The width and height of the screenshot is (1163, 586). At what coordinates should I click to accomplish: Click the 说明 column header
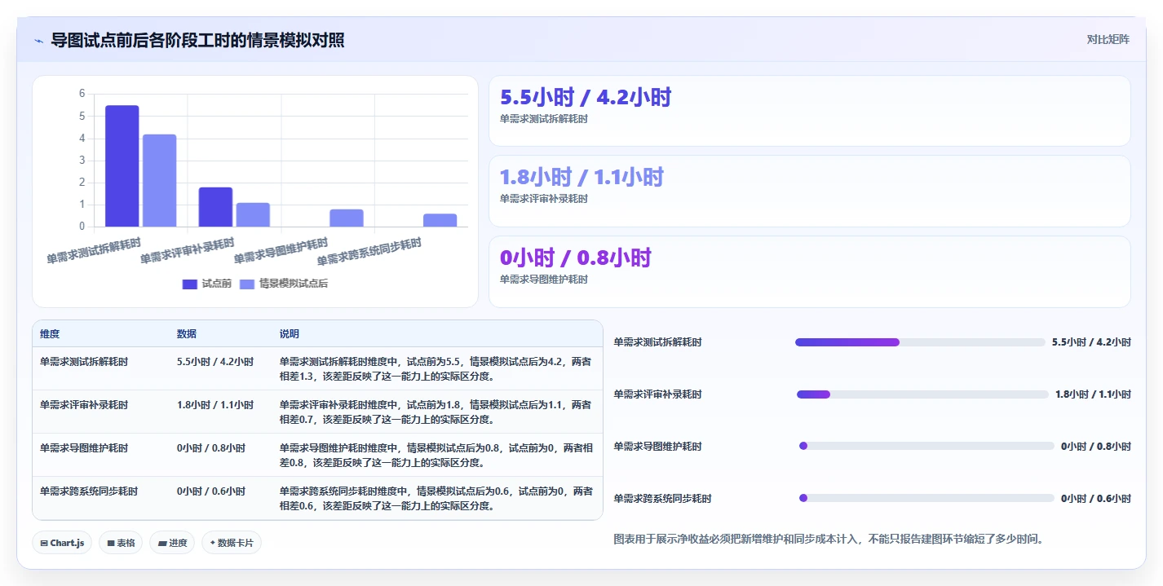click(x=290, y=334)
